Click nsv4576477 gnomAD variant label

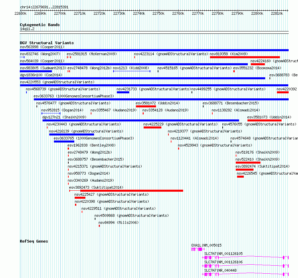point(73,103)
